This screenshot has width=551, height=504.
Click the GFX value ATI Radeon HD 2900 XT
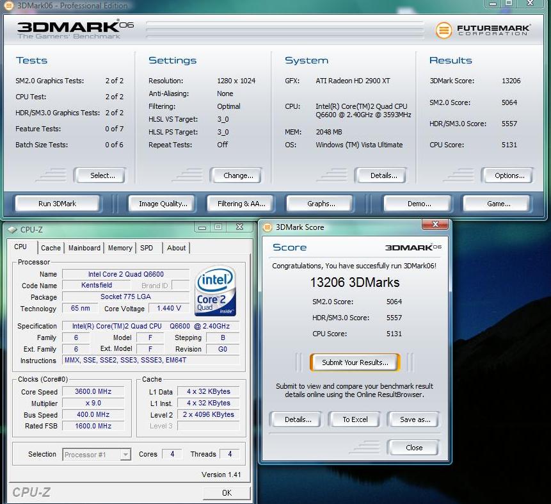click(x=353, y=81)
